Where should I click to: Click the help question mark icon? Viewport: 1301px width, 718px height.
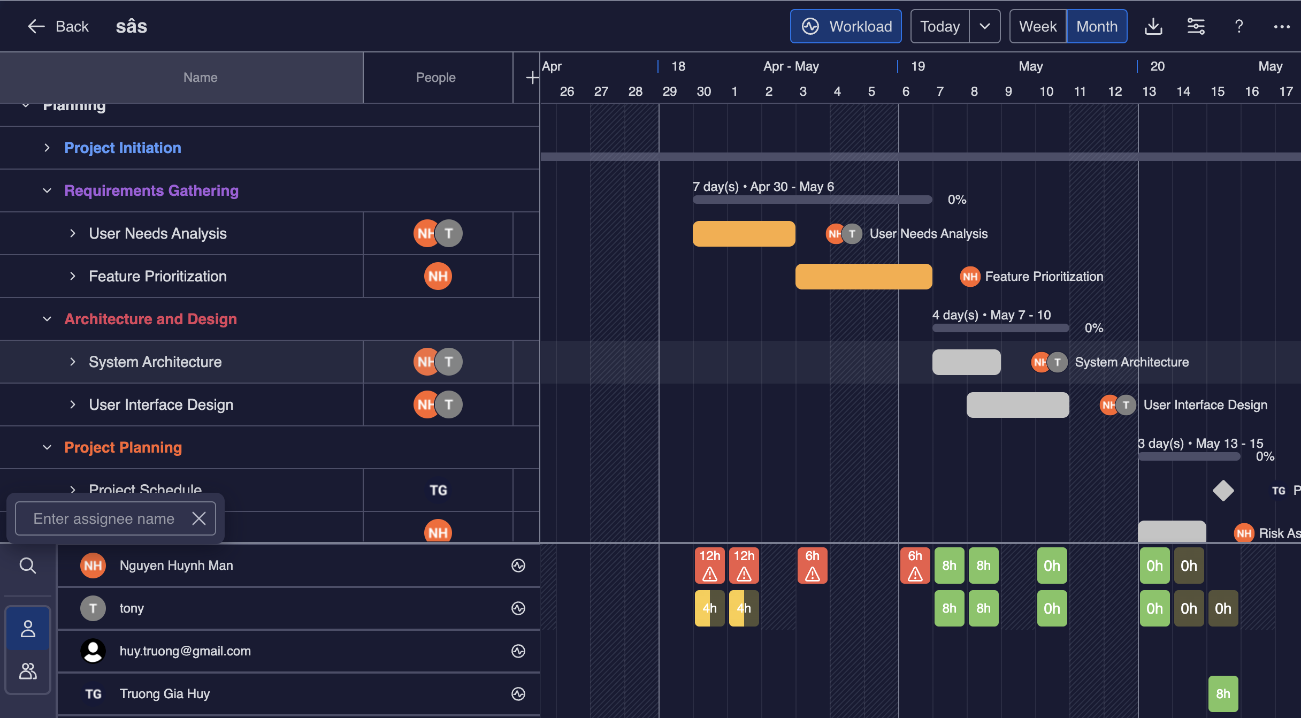[1239, 26]
